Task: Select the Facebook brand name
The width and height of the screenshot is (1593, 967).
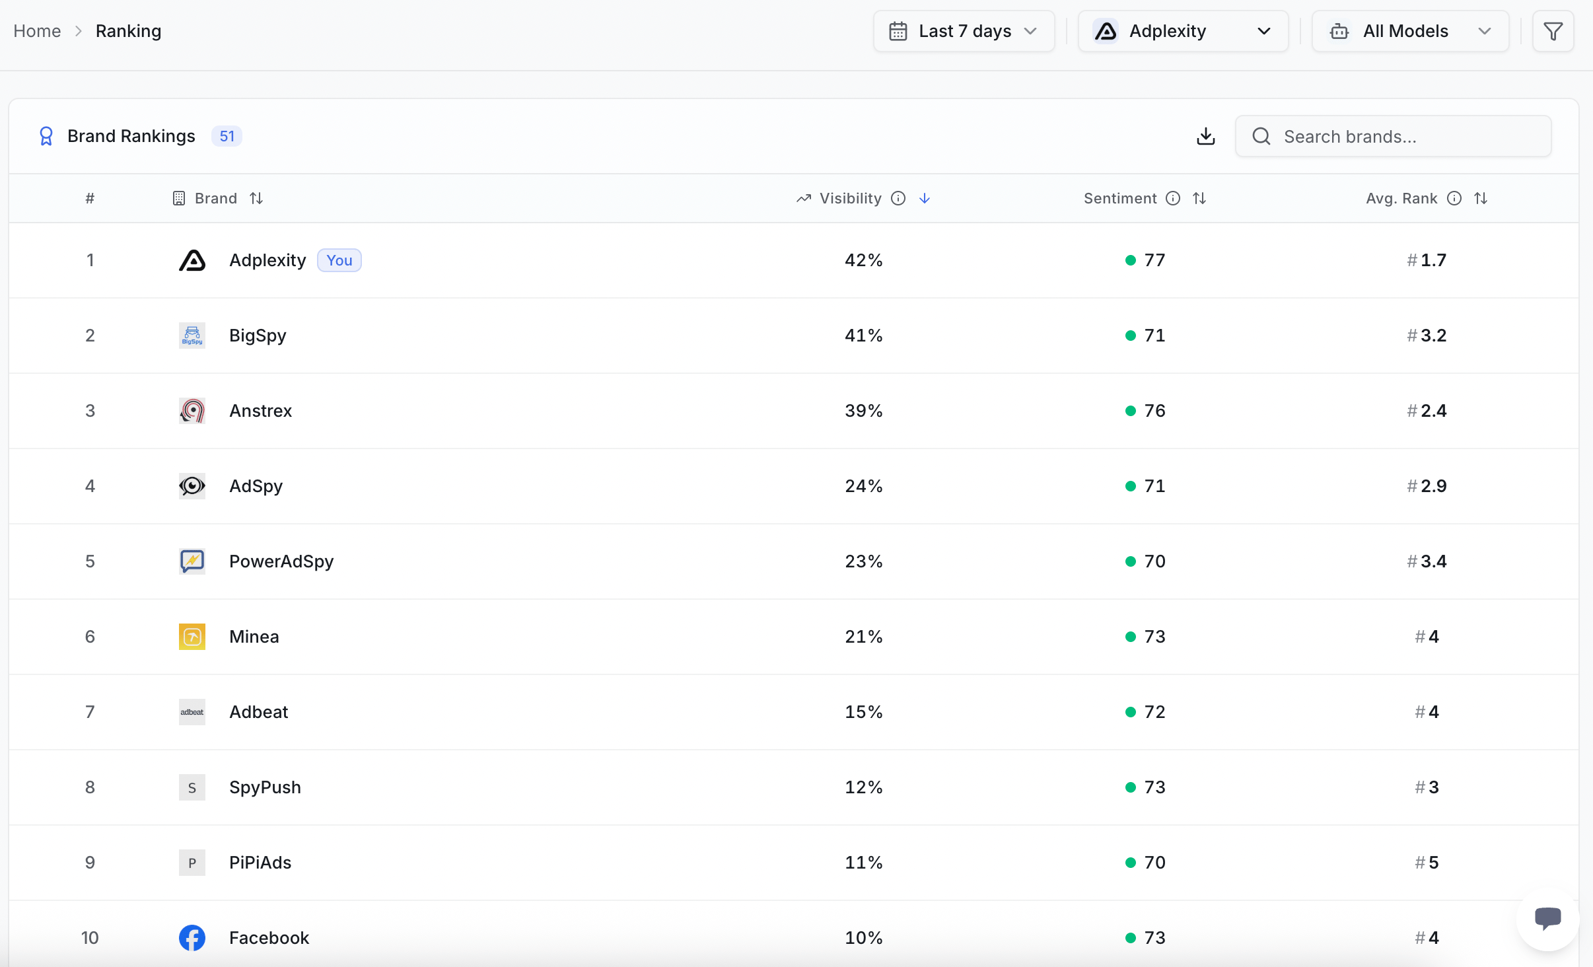Action: pos(269,938)
